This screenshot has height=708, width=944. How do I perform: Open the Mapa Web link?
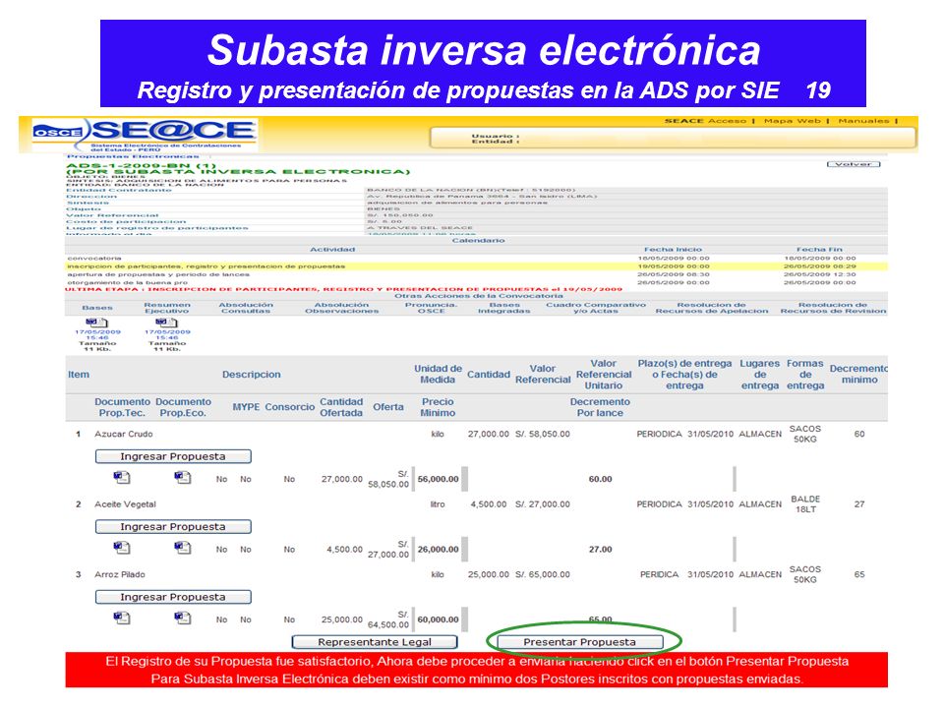click(793, 121)
